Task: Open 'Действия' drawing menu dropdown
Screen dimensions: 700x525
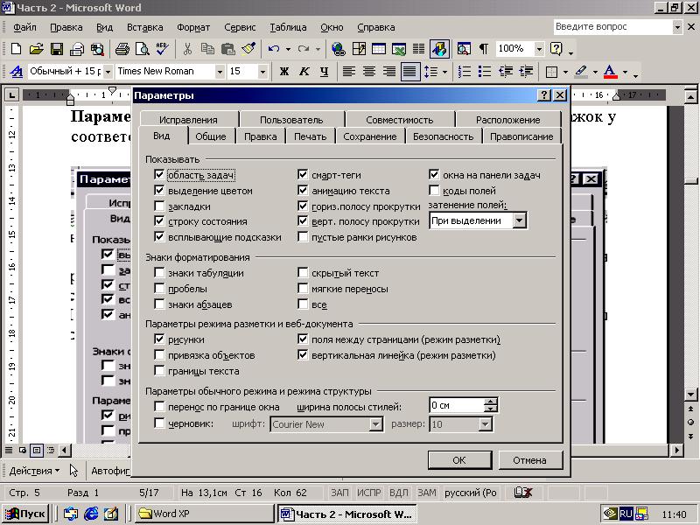Action: tap(34, 471)
